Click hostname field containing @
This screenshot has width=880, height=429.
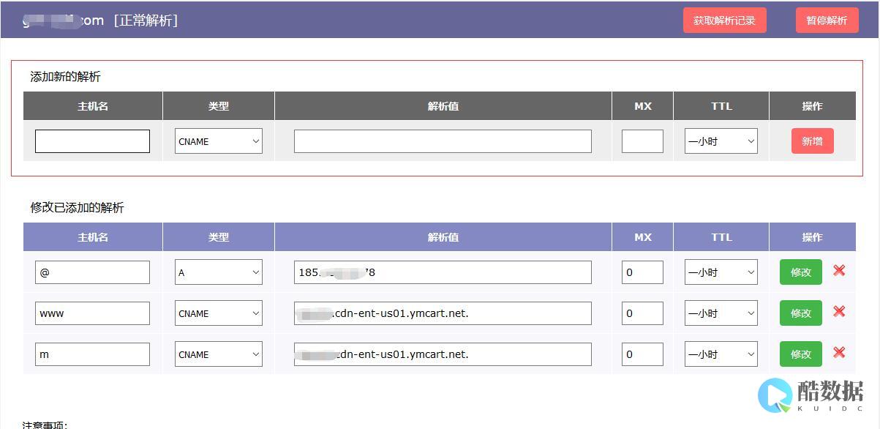tap(92, 272)
